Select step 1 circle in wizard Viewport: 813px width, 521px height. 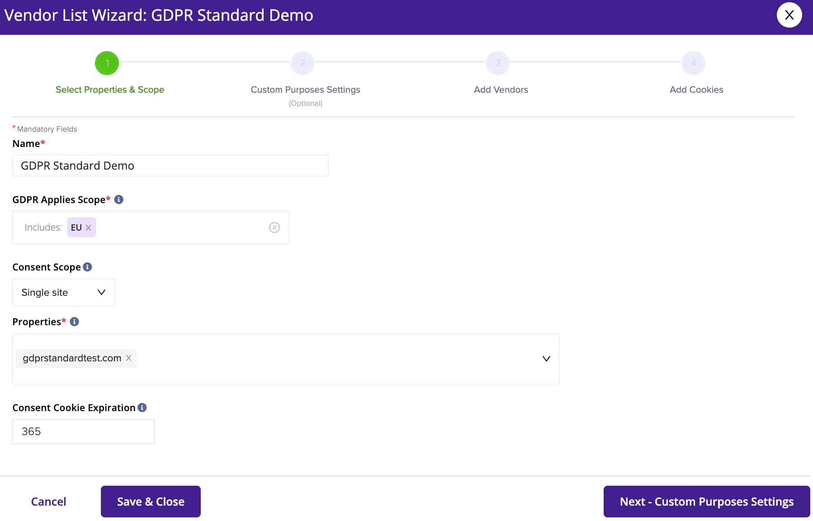click(x=107, y=63)
